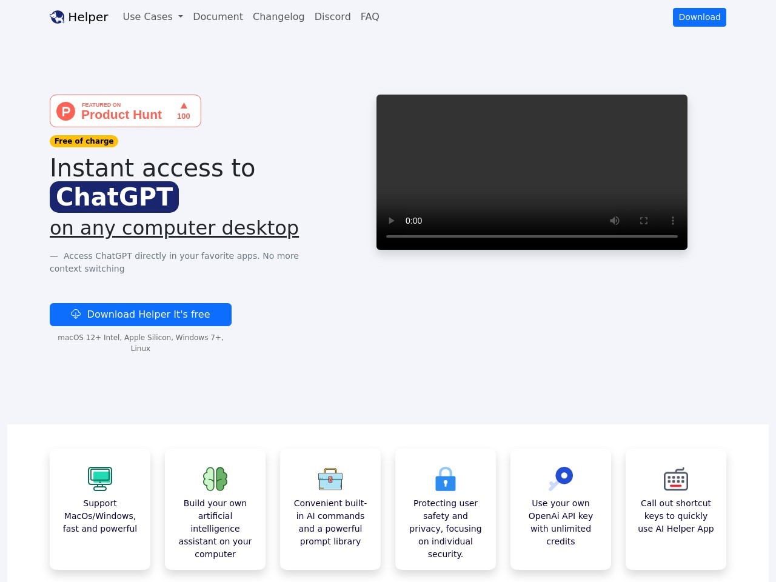776x582 pixels.
Task: Click the 0:00 video timestamp
Action: click(x=413, y=221)
